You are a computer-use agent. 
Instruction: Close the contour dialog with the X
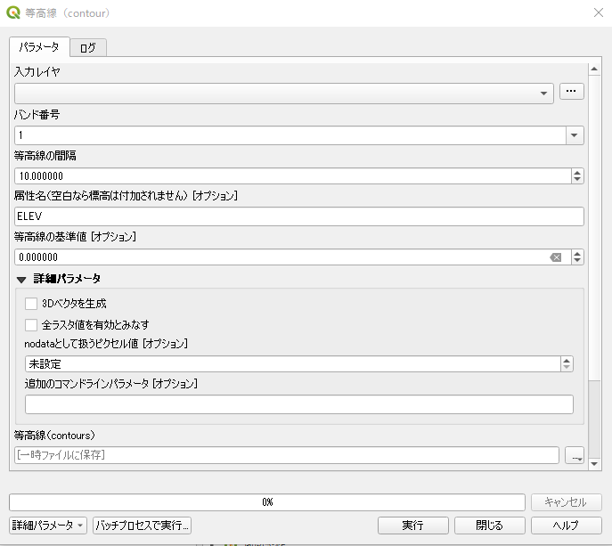coord(597,12)
